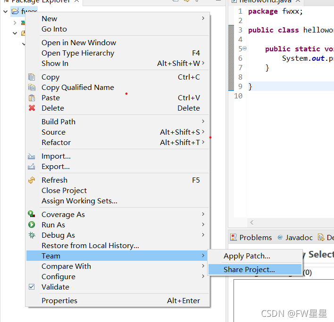Click the Copy Qualified Name icon

click(x=32, y=88)
